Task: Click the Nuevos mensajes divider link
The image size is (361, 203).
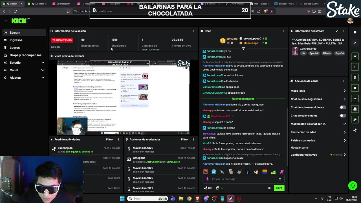Action: pos(243,99)
